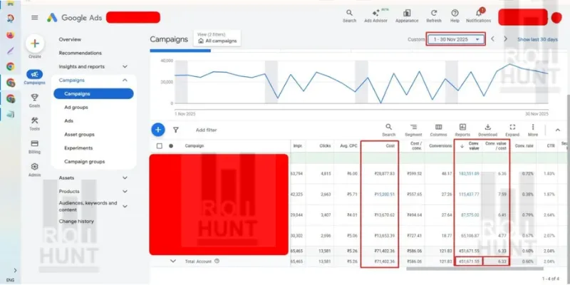Download the campaigns table
The height and width of the screenshot is (285, 570).
(487, 130)
